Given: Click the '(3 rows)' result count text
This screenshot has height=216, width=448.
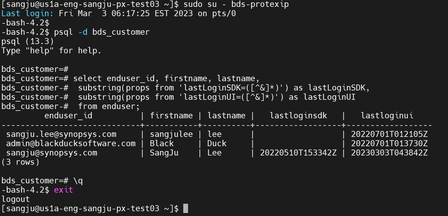Looking at the screenshot, I should coord(20,162).
